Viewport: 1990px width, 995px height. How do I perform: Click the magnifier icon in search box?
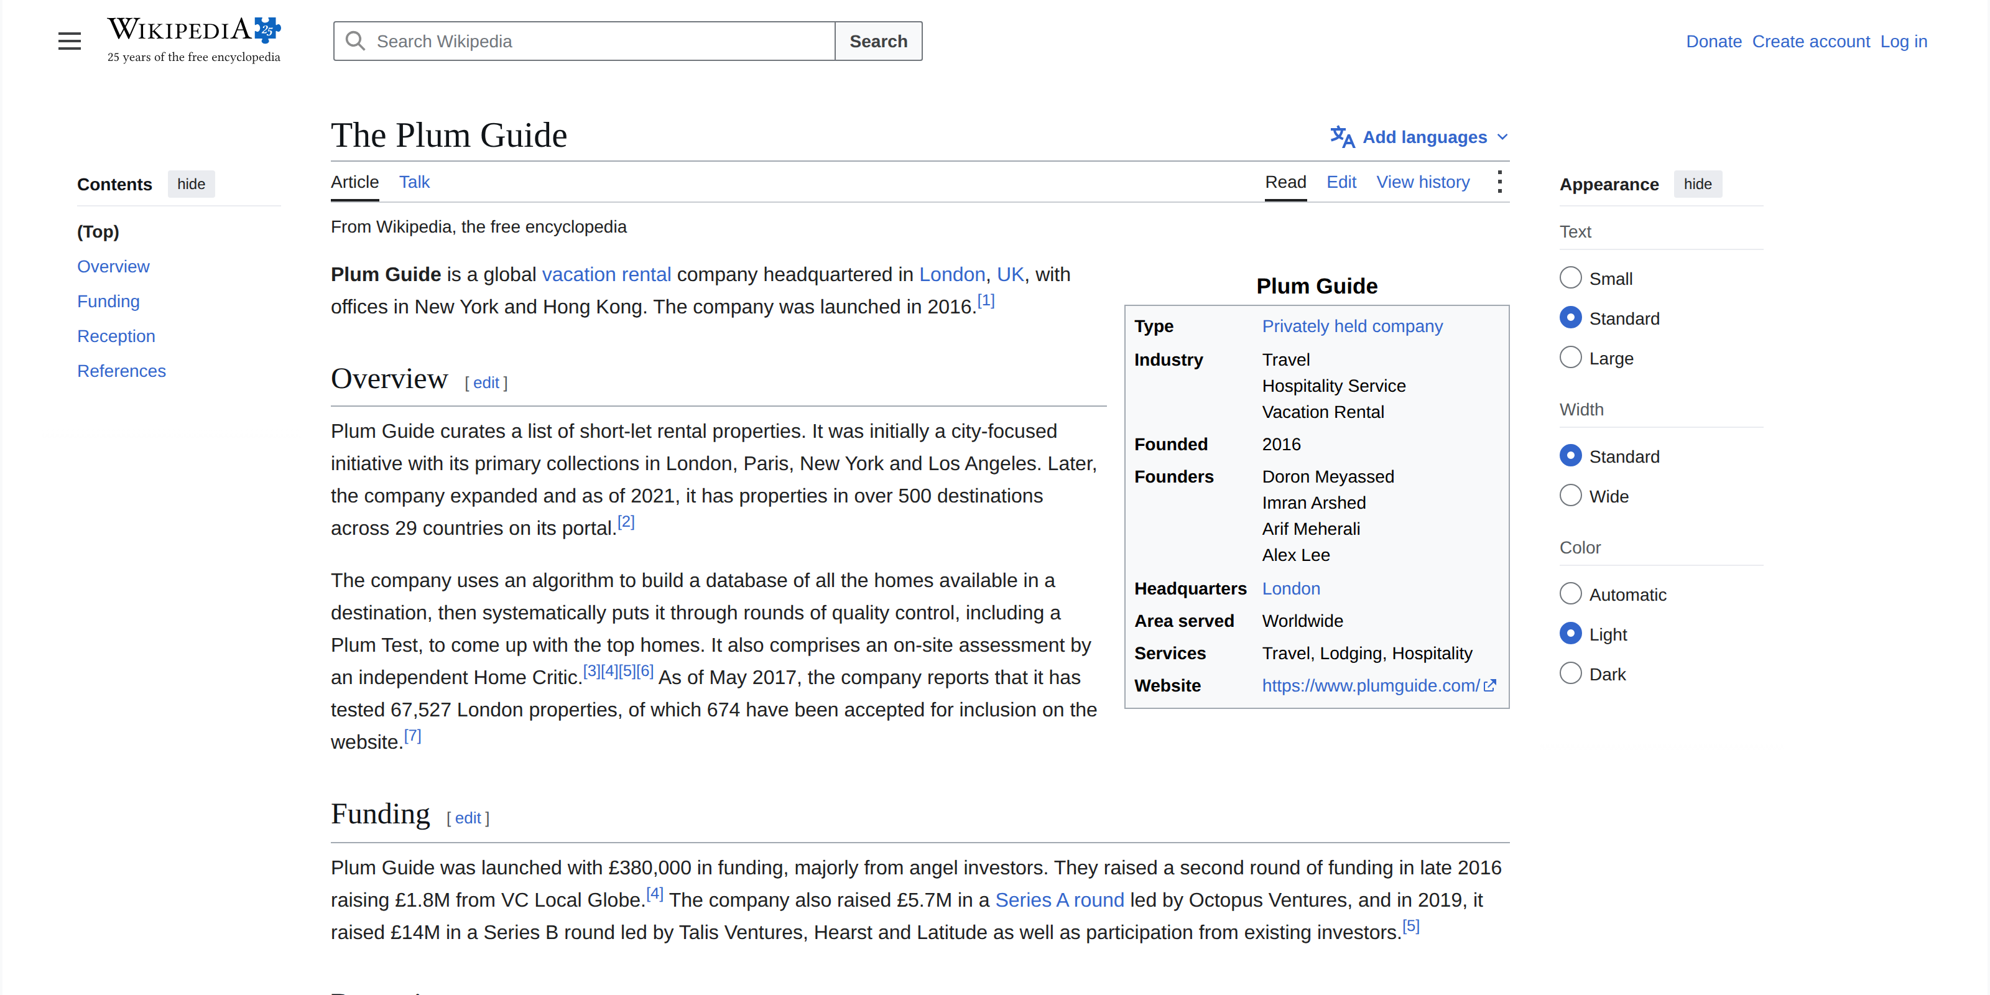354,41
